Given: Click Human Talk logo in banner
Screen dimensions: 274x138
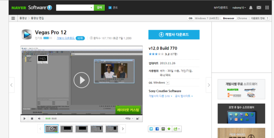Looking at the screenshot, I should 251,95.
